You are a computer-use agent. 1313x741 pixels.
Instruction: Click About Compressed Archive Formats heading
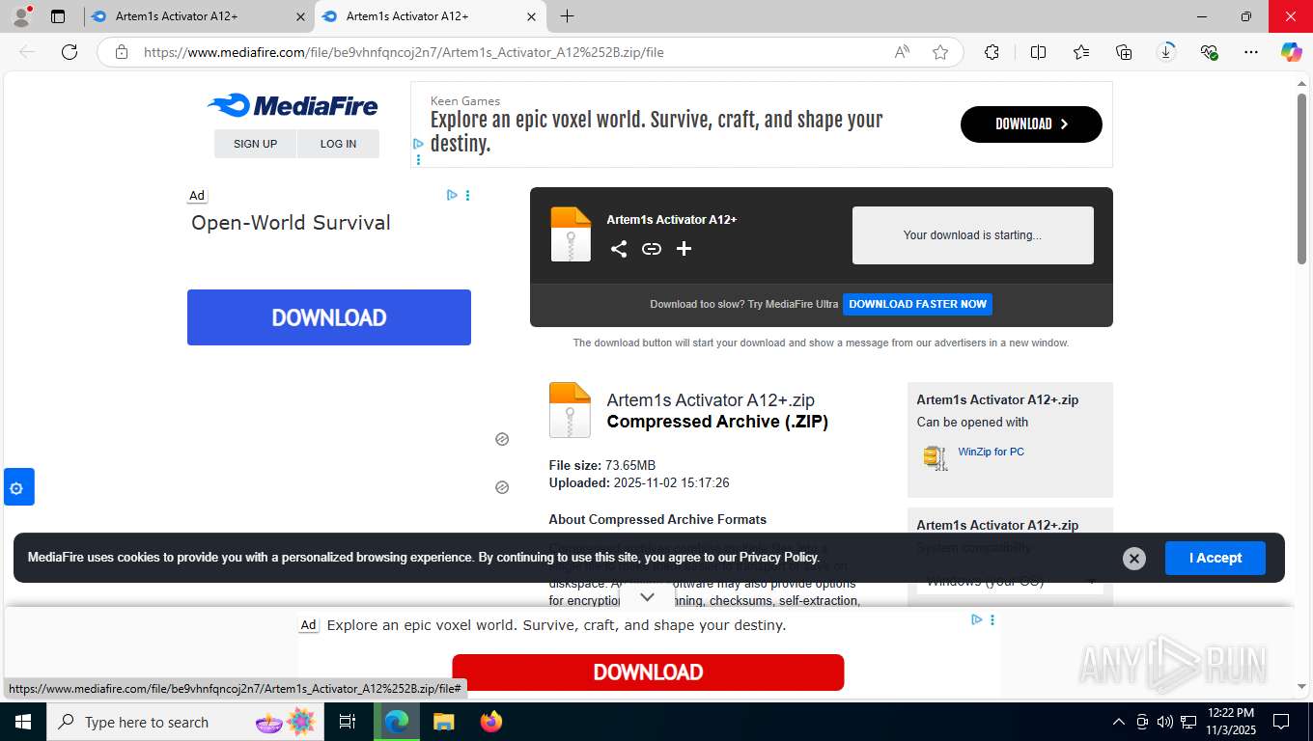coord(657,519)
